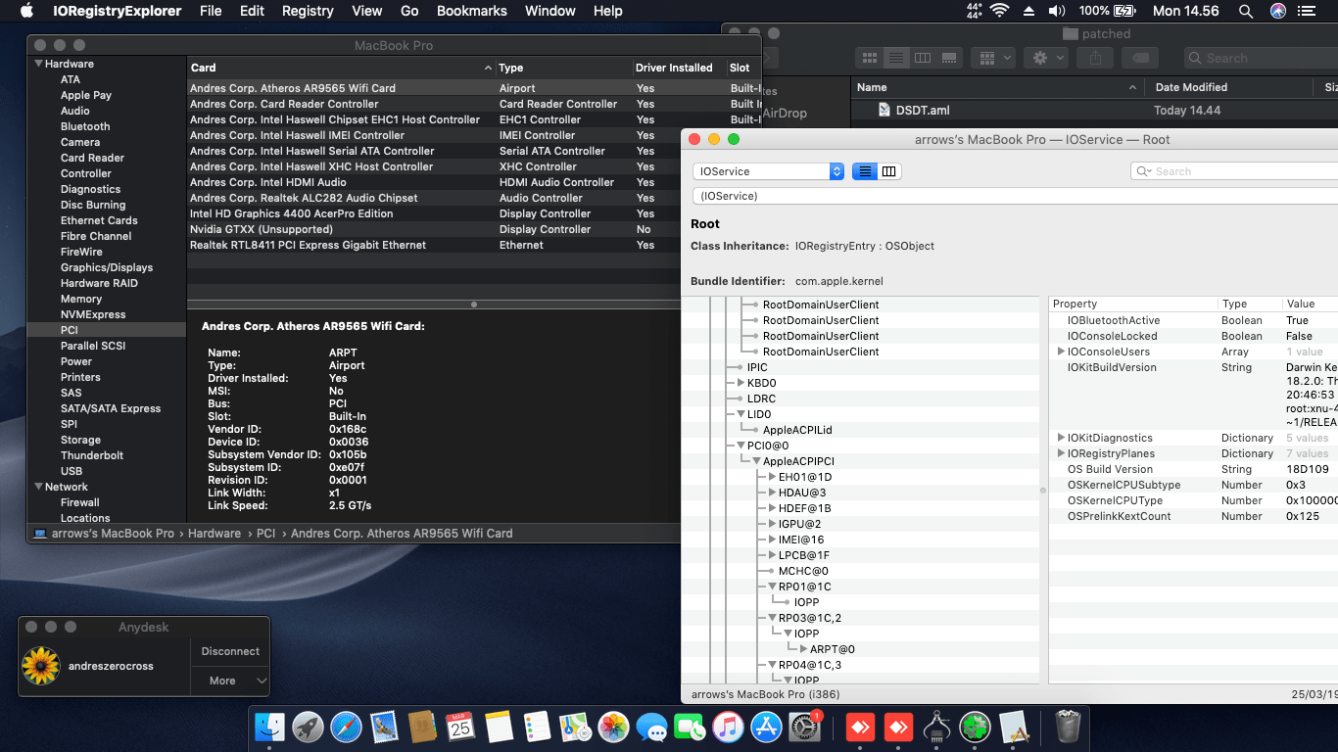Viewport: 1338px width, 752px height.
Task: Launch System Preferences from the Dock
Action: [804, 728]
